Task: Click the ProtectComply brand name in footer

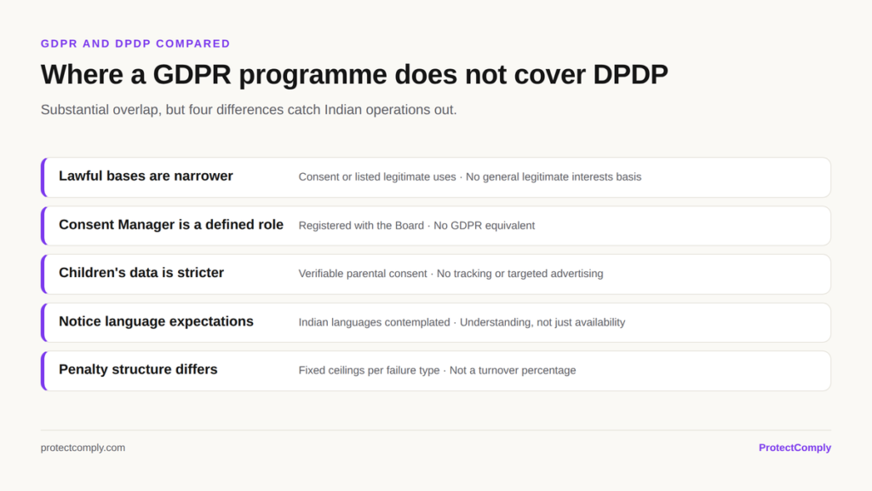Action: 795,448
